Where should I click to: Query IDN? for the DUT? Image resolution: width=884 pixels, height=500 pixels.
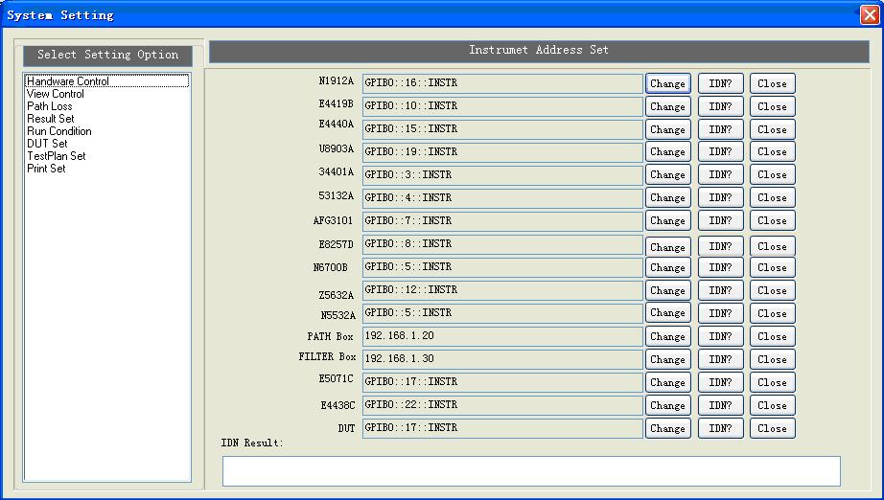[x=720, y=428]
